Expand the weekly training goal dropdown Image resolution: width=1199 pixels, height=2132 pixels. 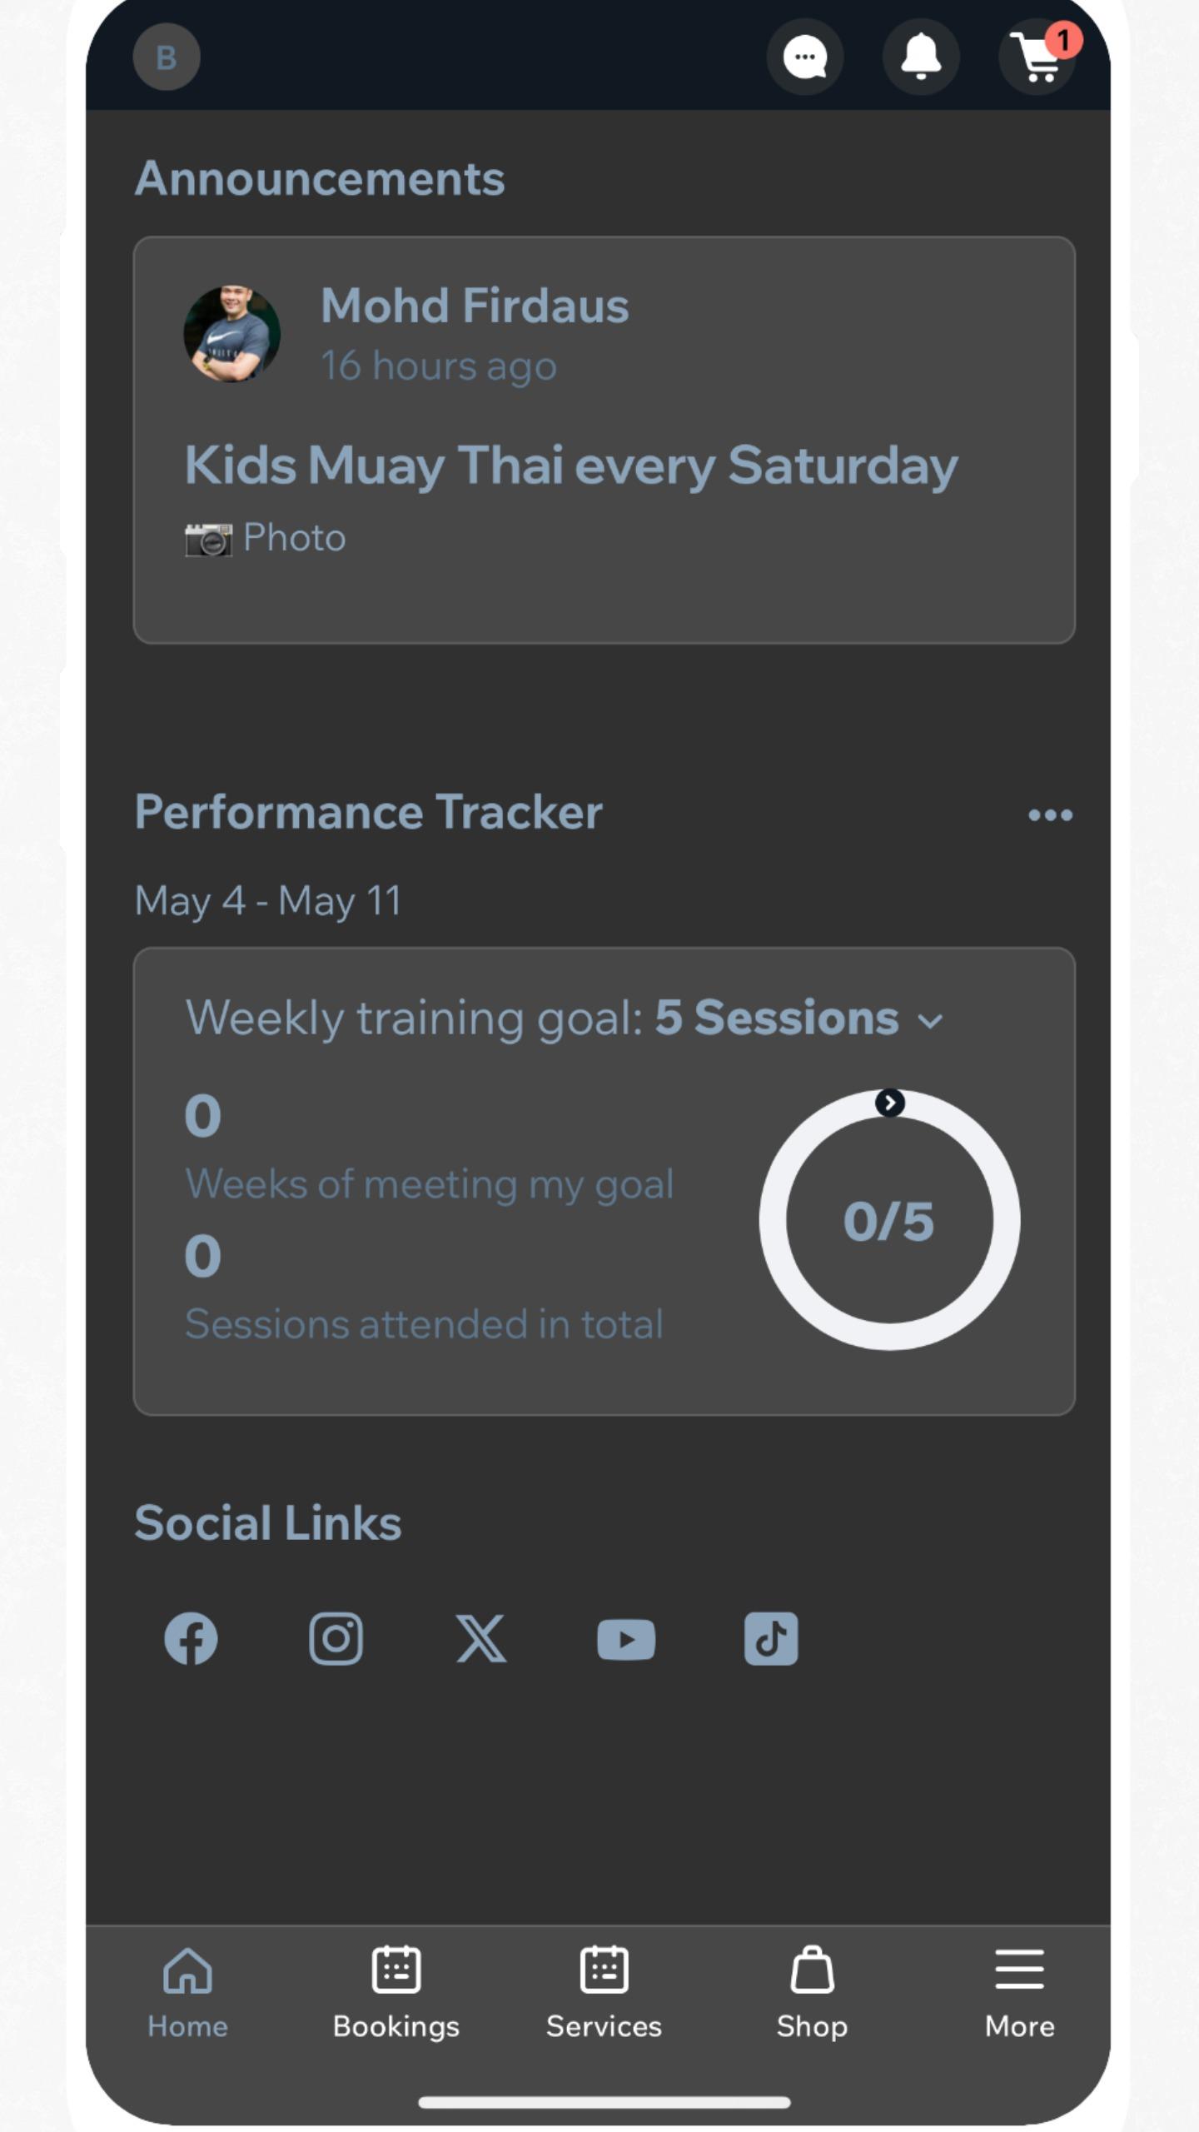pos(929,1020)
